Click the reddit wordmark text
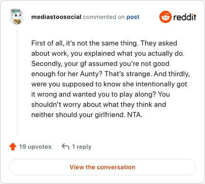Screen dimensions: 205x184 pos(184,17)
